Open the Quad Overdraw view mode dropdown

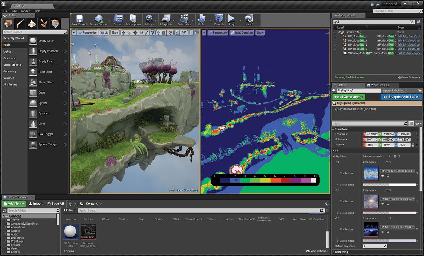point(242,32)
